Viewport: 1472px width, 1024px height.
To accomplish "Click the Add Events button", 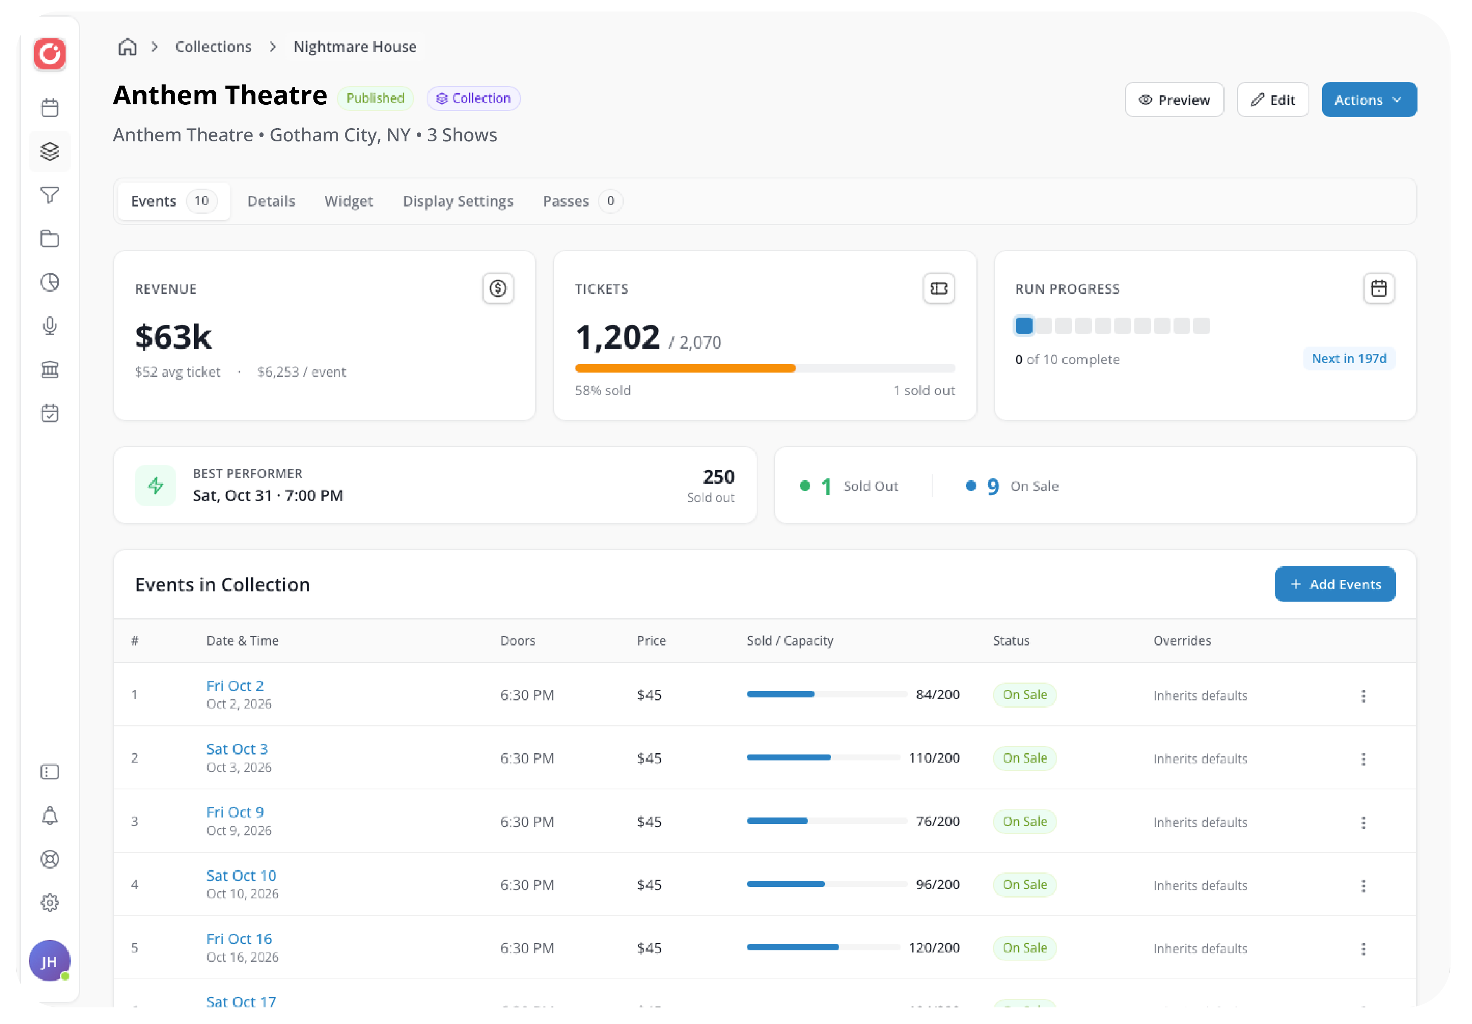I will click(1335, 584).
